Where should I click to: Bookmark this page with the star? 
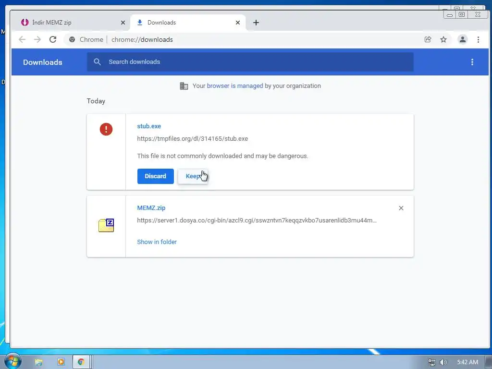click(x=443, y=39)
